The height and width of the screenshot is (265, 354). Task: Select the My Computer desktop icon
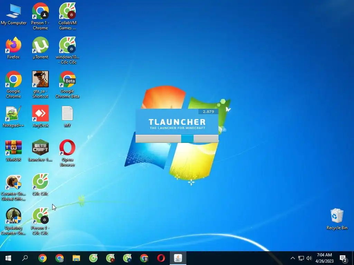click(13, 14)
